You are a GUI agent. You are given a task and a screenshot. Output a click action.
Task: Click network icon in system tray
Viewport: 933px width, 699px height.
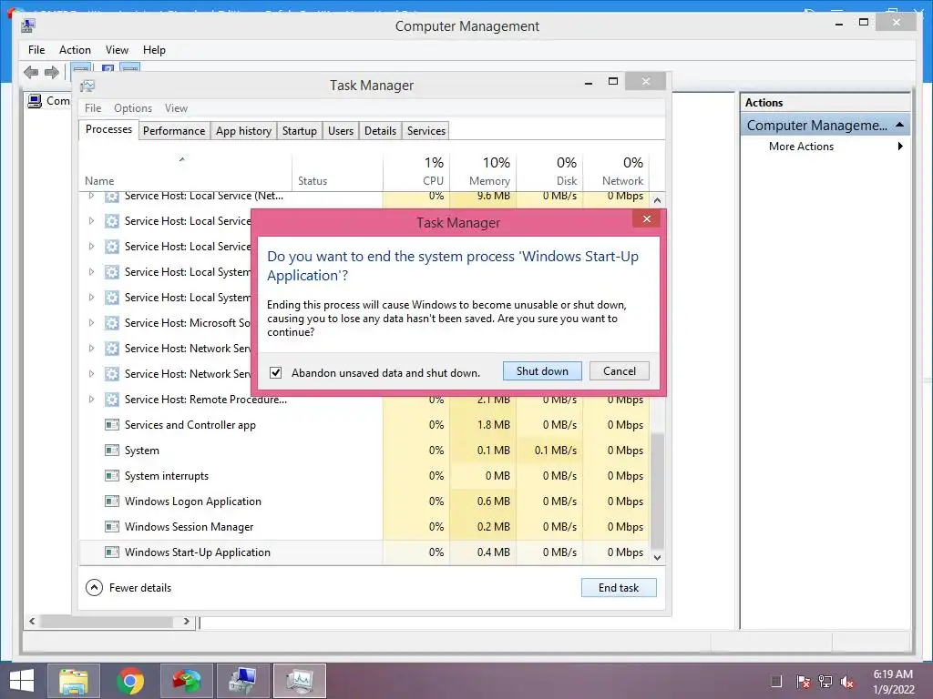(x=825, y=682)
